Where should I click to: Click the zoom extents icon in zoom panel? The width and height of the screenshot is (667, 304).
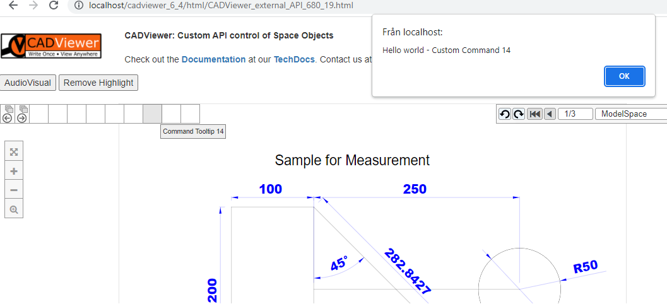[x=14, y=152]
